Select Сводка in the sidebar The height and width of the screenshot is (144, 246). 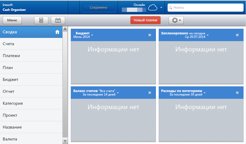(x=31, y=32)
